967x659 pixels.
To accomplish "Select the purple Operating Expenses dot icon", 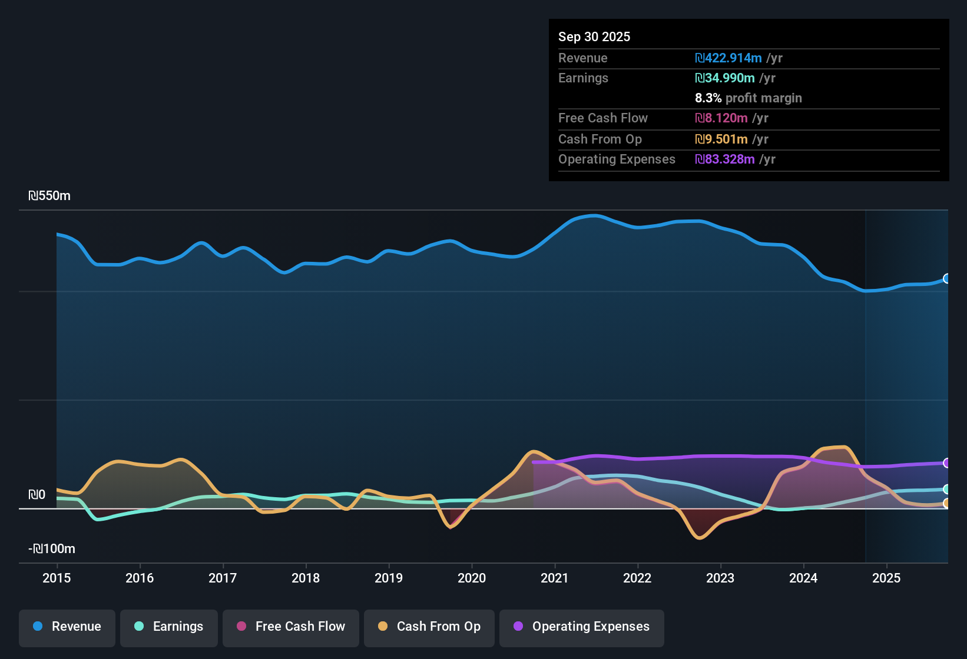I will click(x=518, y=627).
